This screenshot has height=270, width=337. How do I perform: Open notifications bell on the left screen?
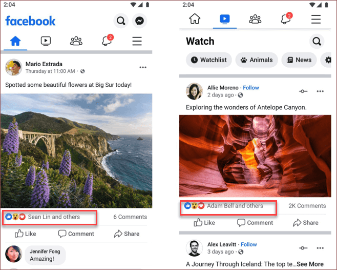point(107,41)
